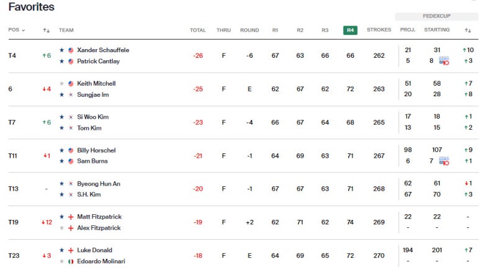Click Top 10 badge in Sam Burns row
Screen dimensions: 480x272
(x=444, y=161)
